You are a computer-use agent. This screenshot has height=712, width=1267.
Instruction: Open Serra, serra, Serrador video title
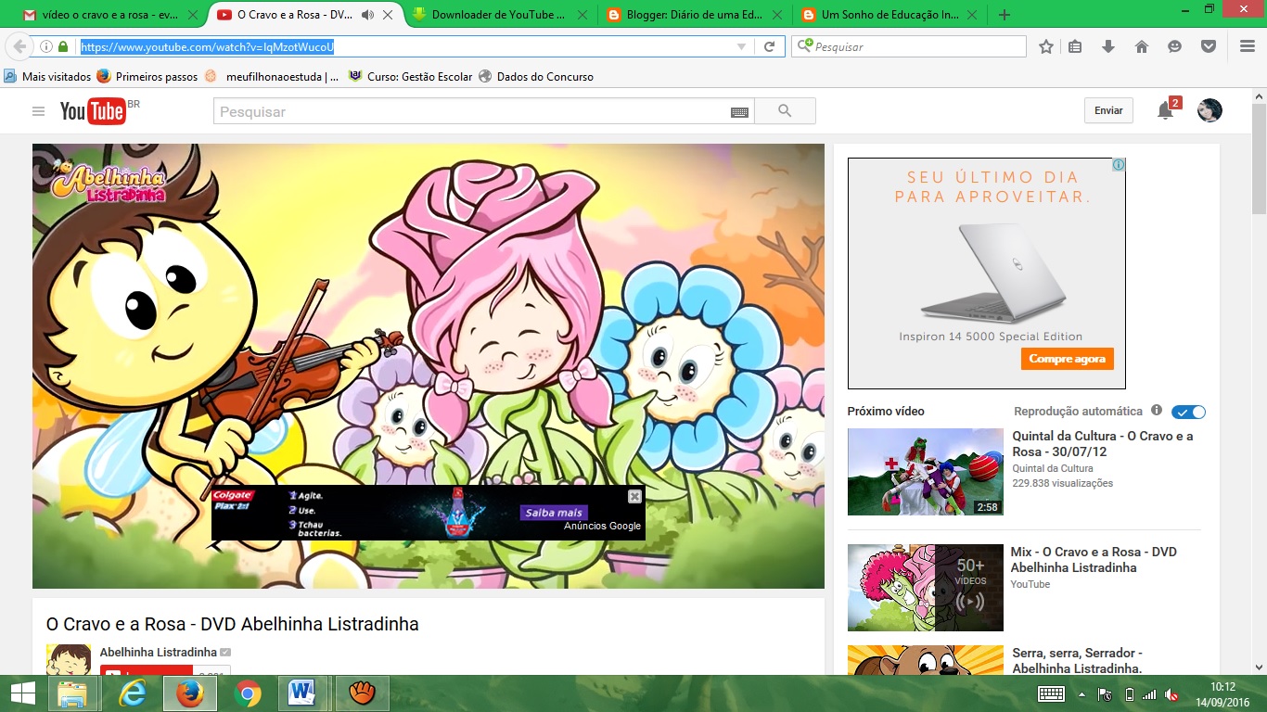pyautogui.click(x=1077, y=660)
